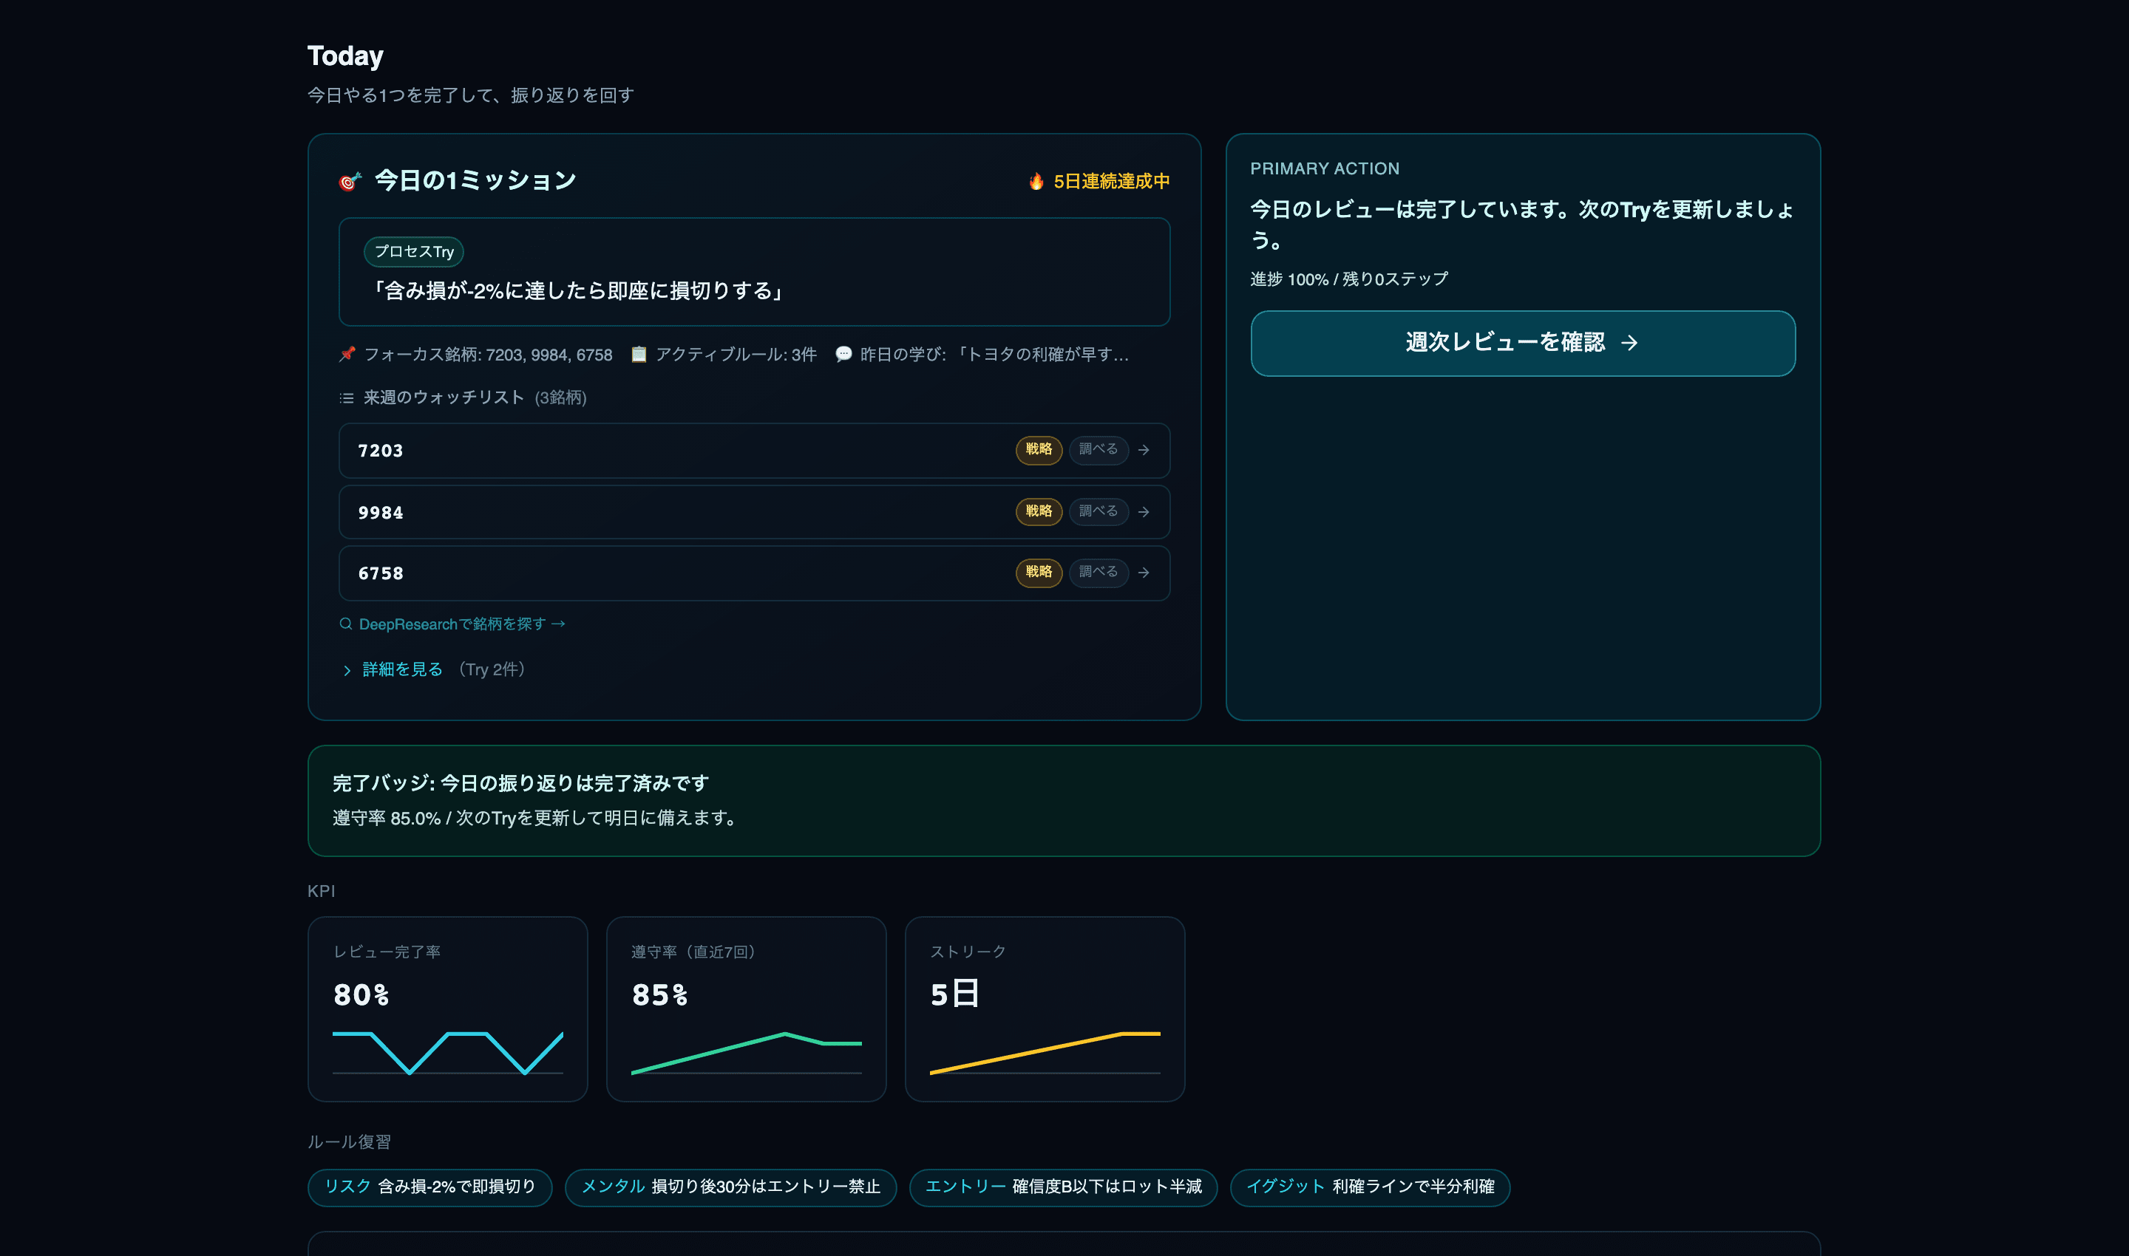Image resolution: width=2129 pixels, height=1256 pixels.
Task: Click the プロセスTry tag
Action: [414, 251]
